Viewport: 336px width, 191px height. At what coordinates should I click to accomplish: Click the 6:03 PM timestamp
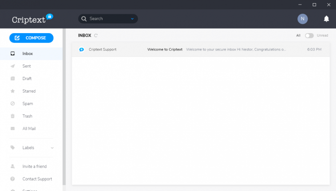point(314,49)
